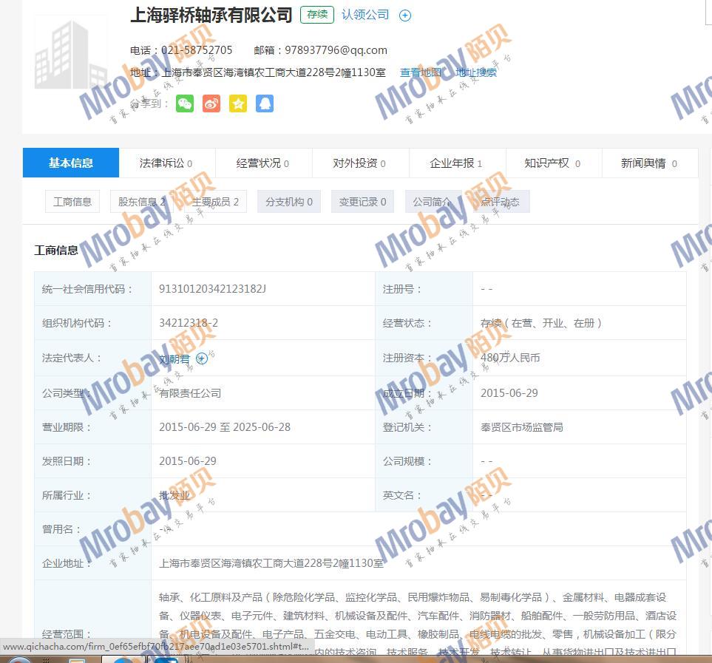Open legal representative 刘朝君 link
Screen dimensions: 712x663
(174, 358)
